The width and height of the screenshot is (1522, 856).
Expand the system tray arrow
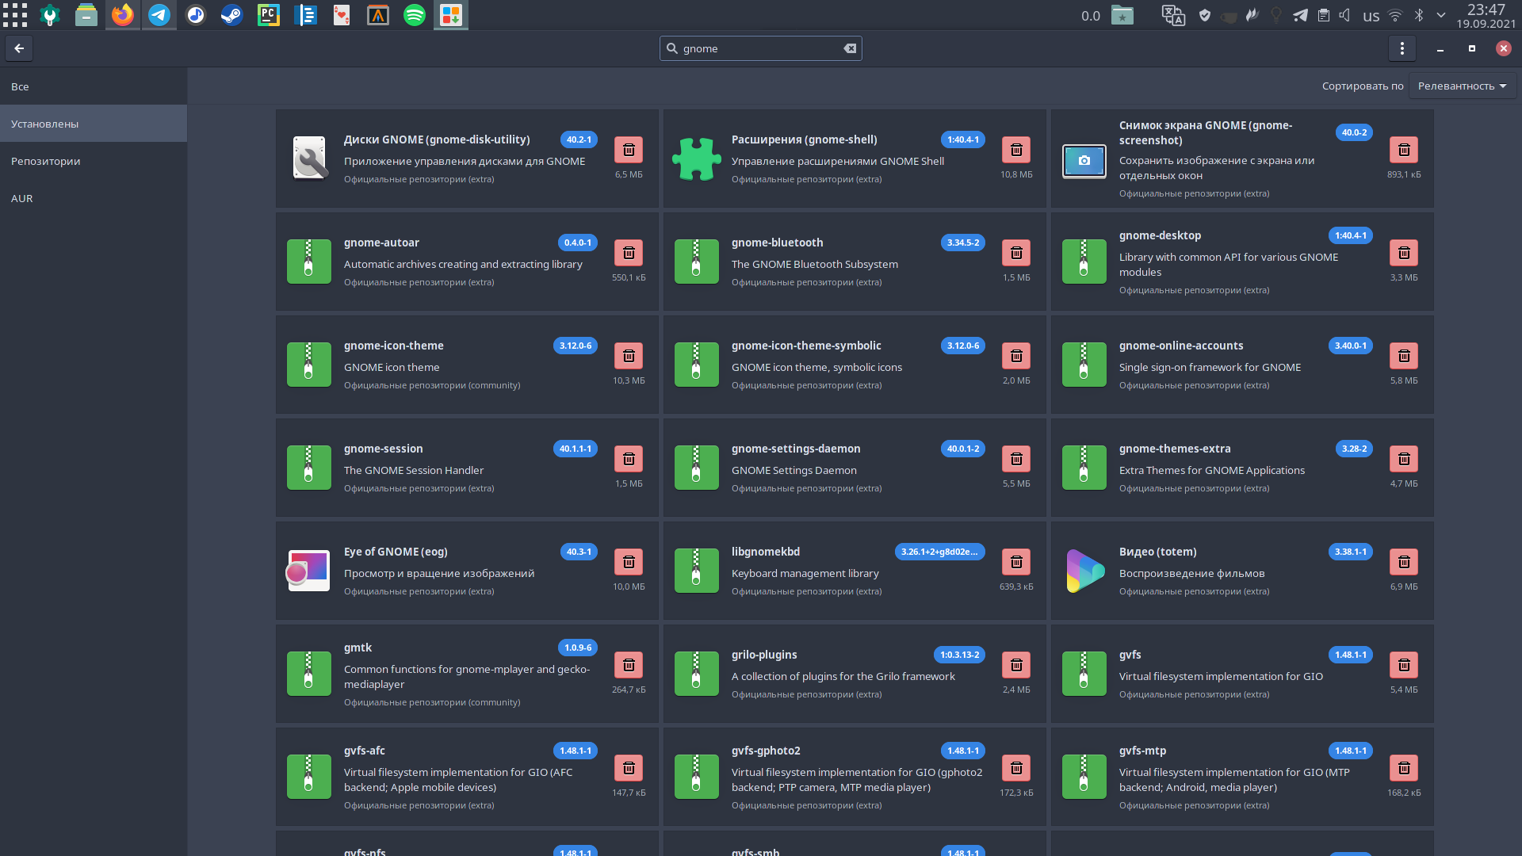1441,15
